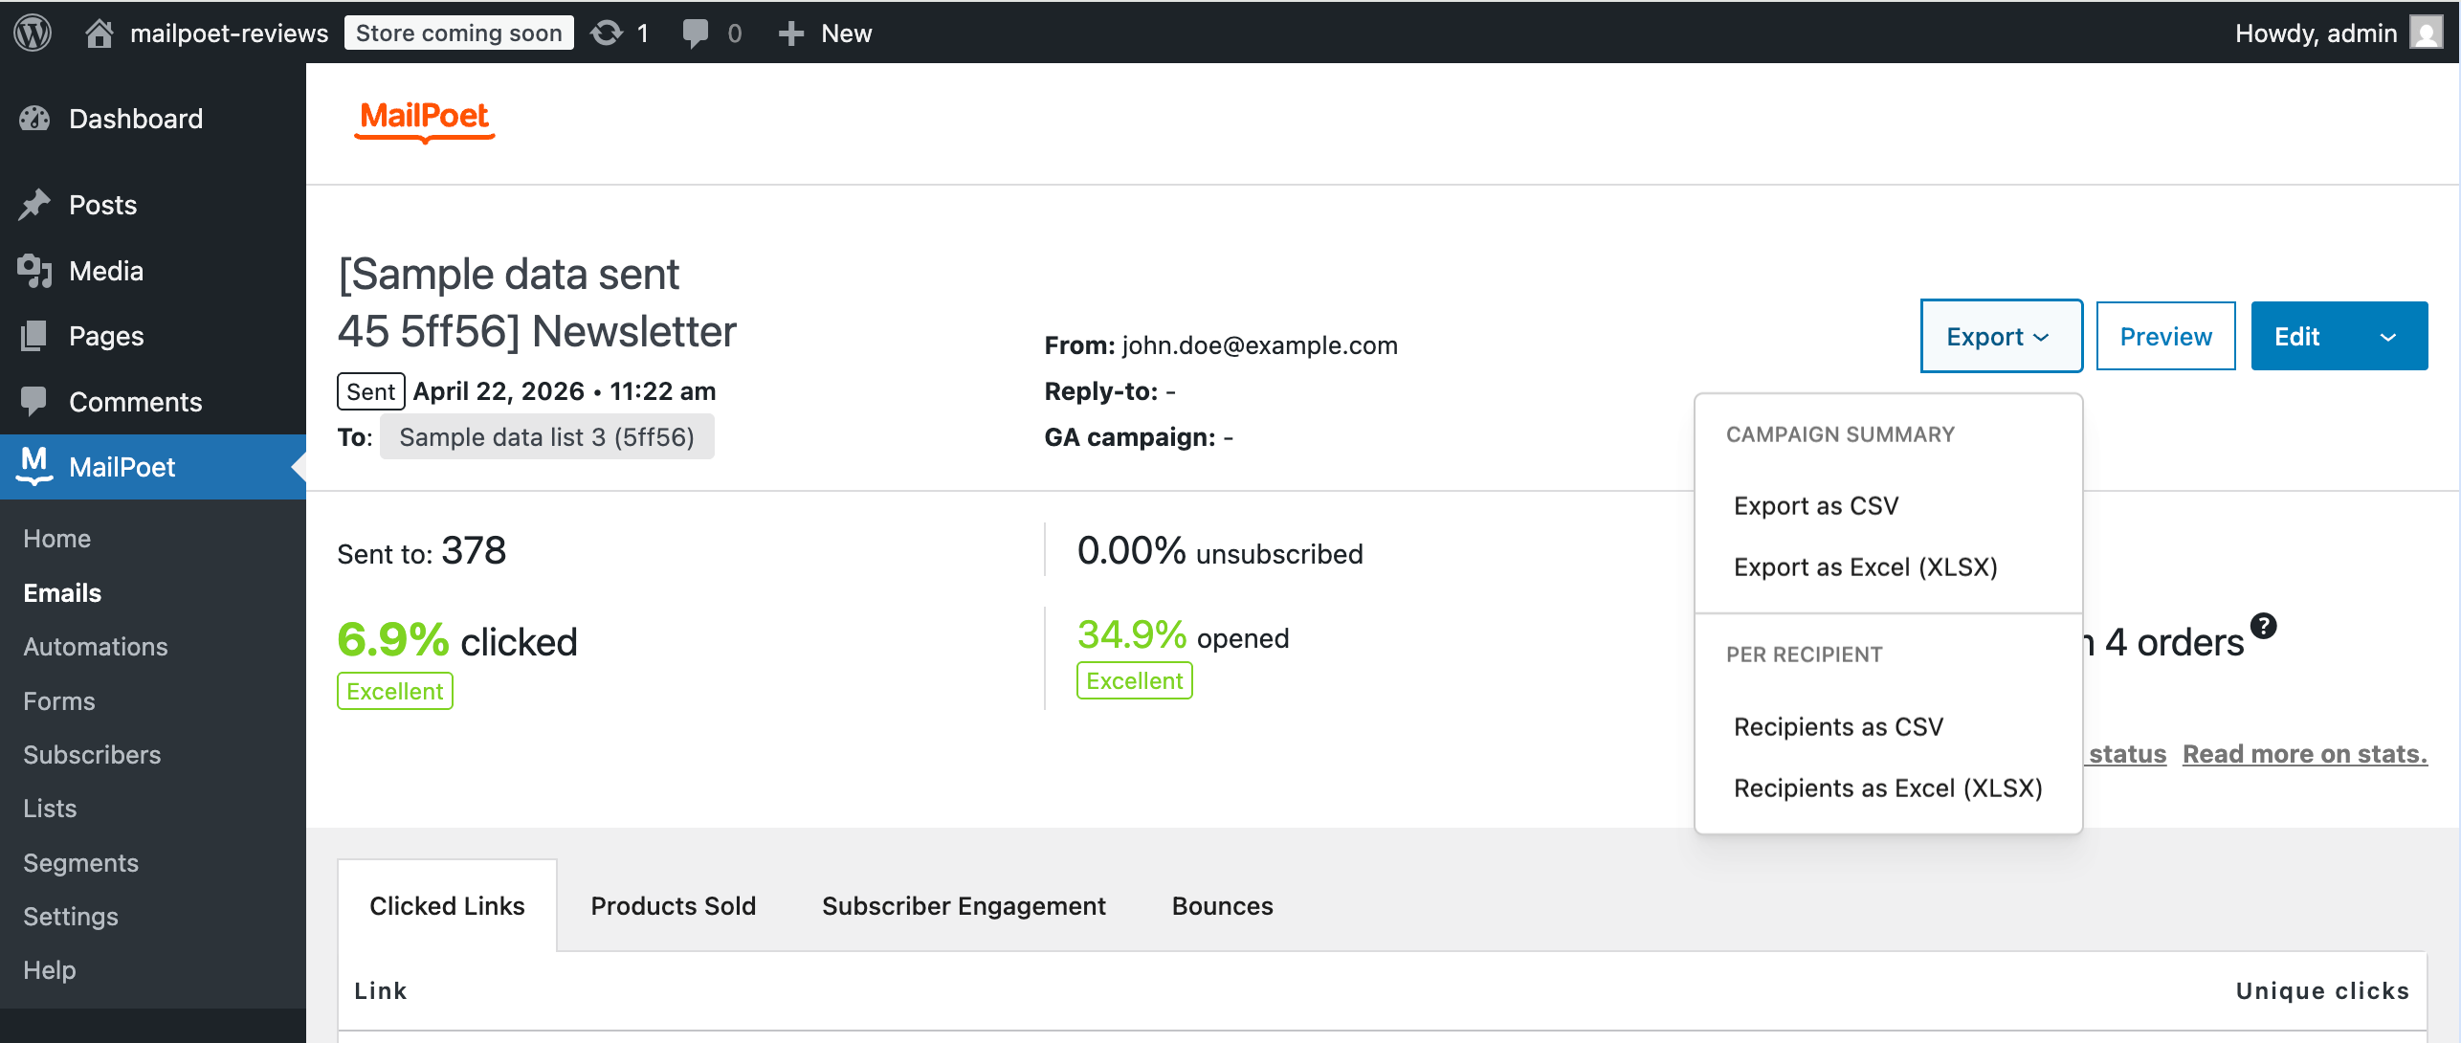Viewport: 2461px width, 1043px height.
Task: Switch to the Clicked Links tab
Action: [x=447, y=906]
